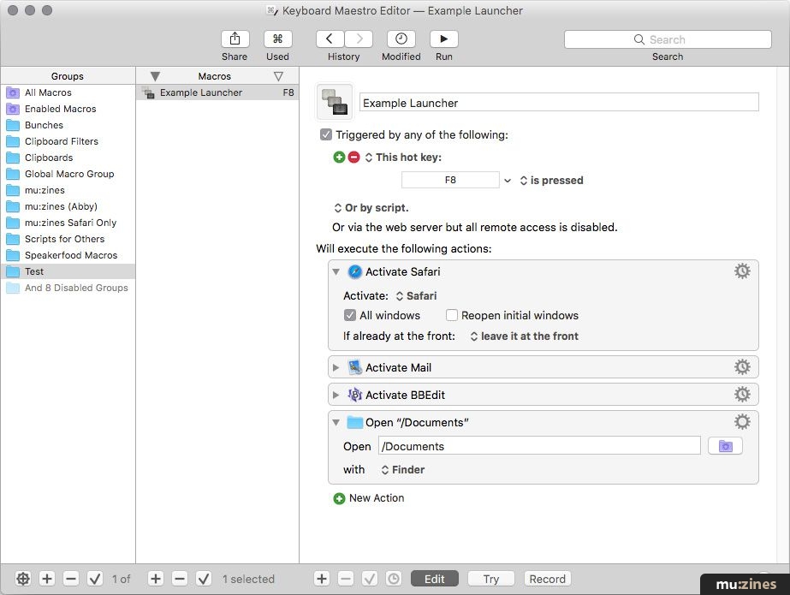Open the 'leave it at the front' dropdown

click(524, 336)
